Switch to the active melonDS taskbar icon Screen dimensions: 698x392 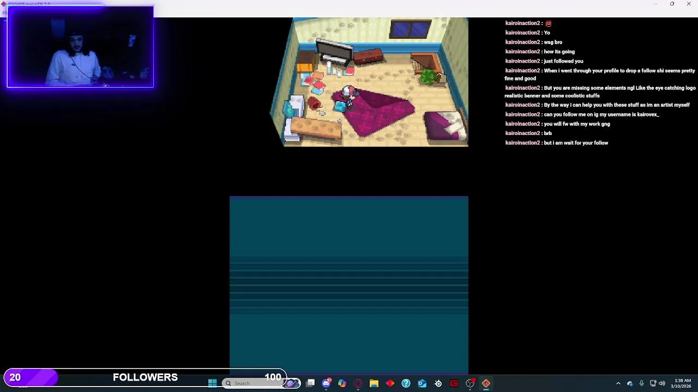coord(486,383)
